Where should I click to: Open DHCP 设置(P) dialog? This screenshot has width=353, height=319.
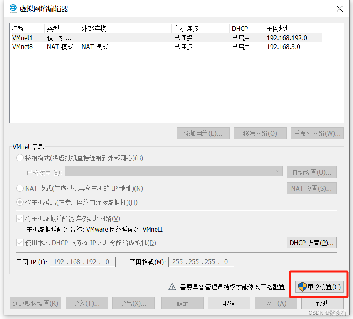pyautogui.click(x=312, y=243)
